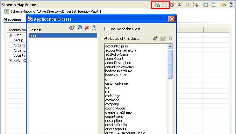Select the countryCode attribute
Viewport: 236px width, 134px height.
115,108
